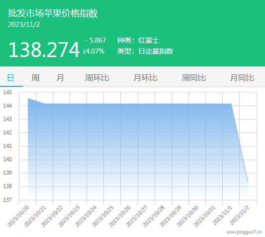
Task: Open the 月 monthly tab
Action: pyautogui.click(x=60, y=78)
